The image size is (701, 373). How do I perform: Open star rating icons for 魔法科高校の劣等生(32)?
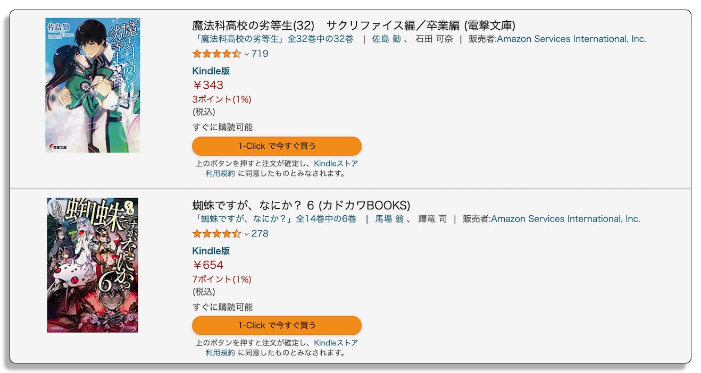point(217,54)
